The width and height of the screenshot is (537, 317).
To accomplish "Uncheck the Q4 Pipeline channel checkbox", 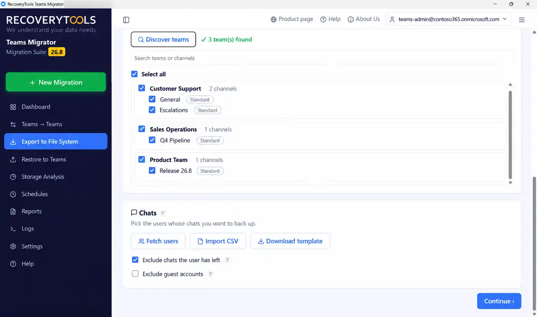I will tap(152, 140).
